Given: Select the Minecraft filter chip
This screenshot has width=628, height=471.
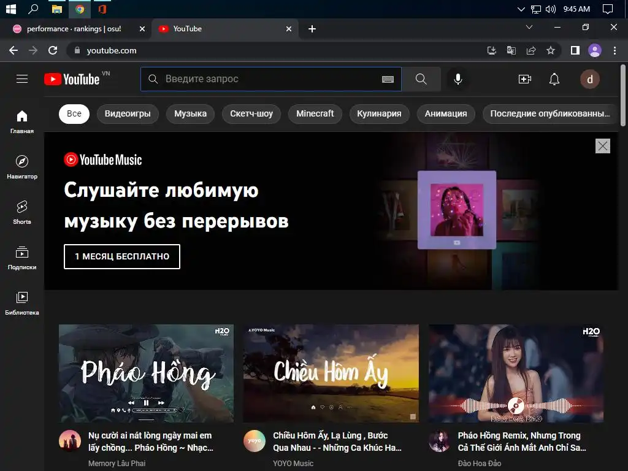Looking at the screenshot, I should coord(315,113).
